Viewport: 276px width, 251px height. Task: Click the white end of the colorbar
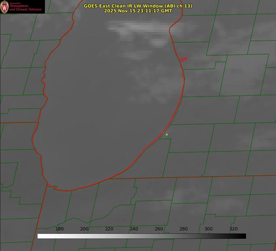point(39,236)
